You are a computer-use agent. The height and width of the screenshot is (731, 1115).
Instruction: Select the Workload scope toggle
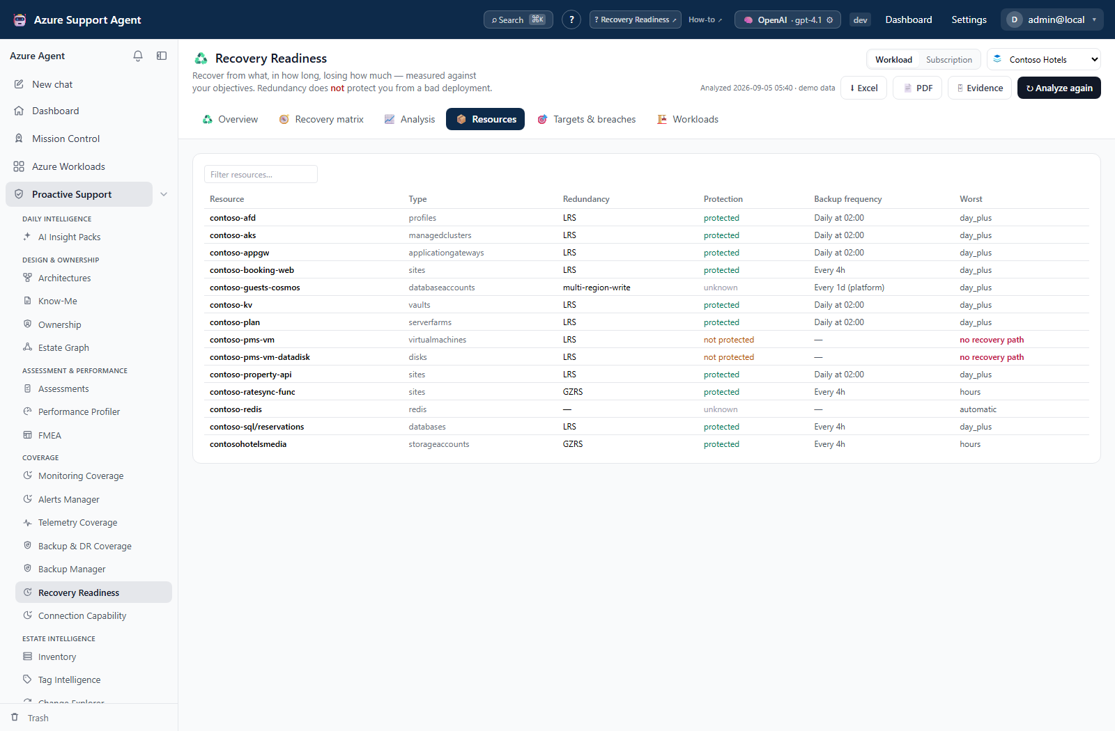893,60
